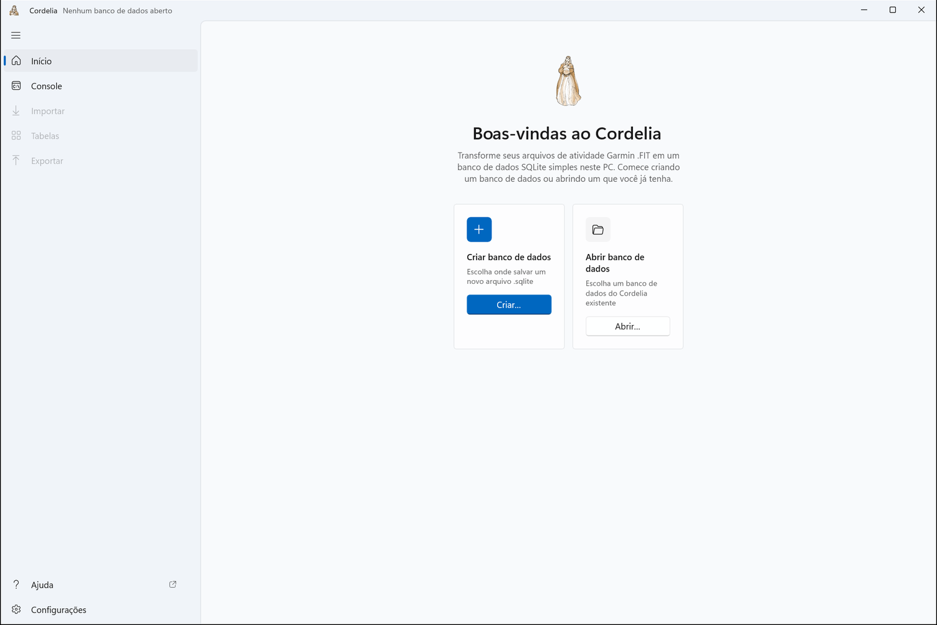
Task: Click the Exportar label in sidebar
Action: tap(47, 161)
